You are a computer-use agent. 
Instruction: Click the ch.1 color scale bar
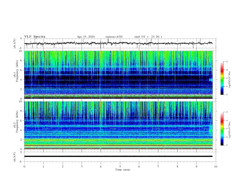pyautogui.click(x=222, y=78)
